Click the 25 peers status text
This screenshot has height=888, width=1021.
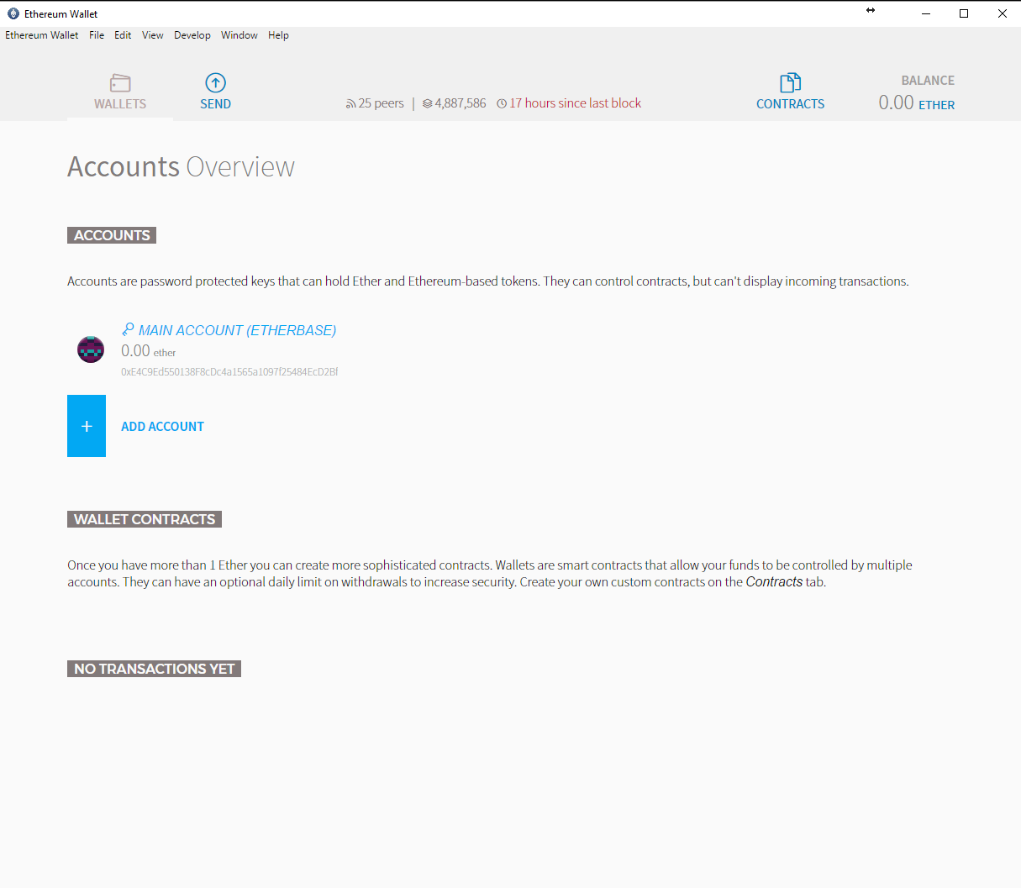[x=381, y=103]
